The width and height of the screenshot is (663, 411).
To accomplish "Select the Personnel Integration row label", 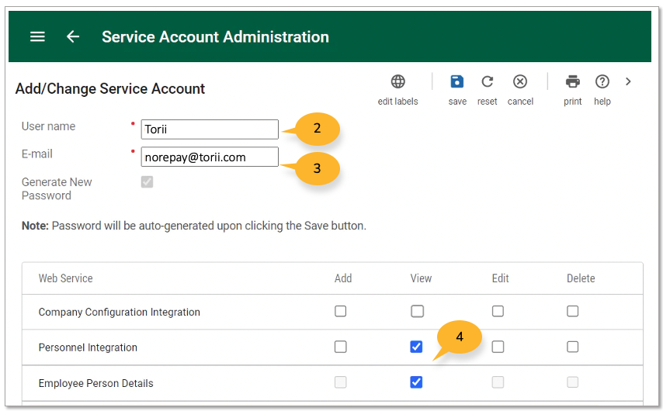I will pyautogui.click(x=88, y=347).
